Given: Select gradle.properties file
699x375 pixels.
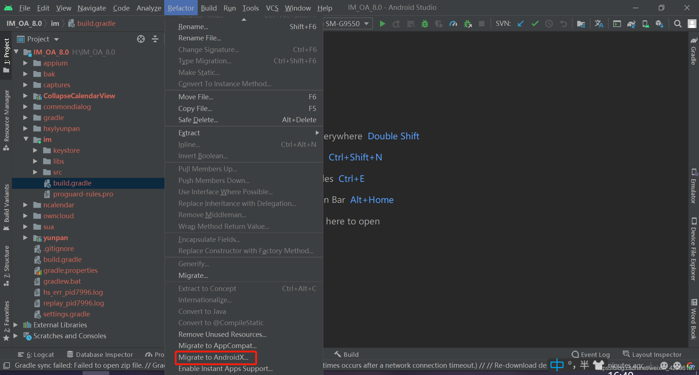Looking at the screenshot, I should point(70,270).
